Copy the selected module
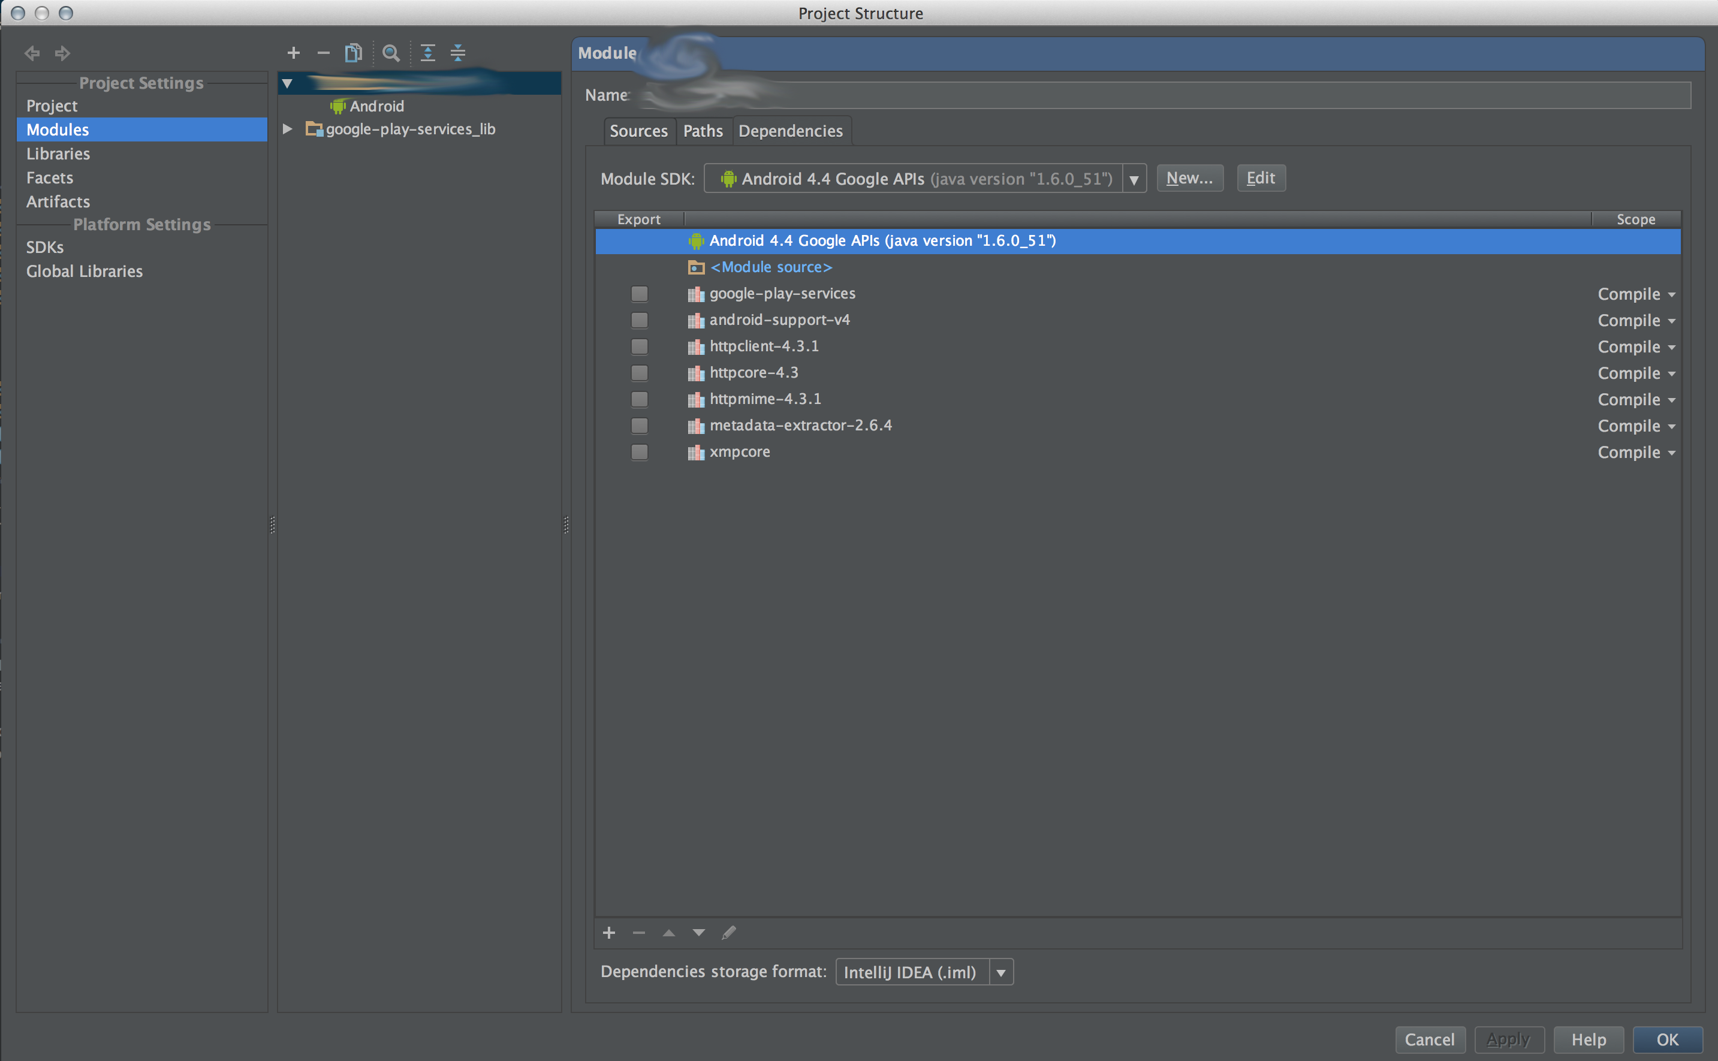 (354, 53)
